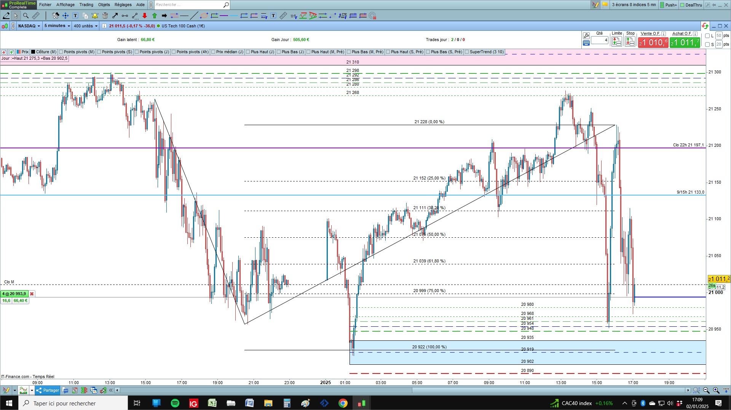Enable the Prix médian (J) checkbox
The height and width of the screenshot is (410, 731).
click(x=213, y=52)
